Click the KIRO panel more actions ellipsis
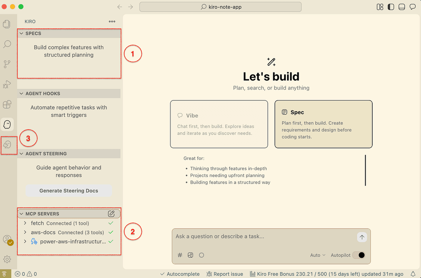The image size is (421, 278). (x=112, y=21)
